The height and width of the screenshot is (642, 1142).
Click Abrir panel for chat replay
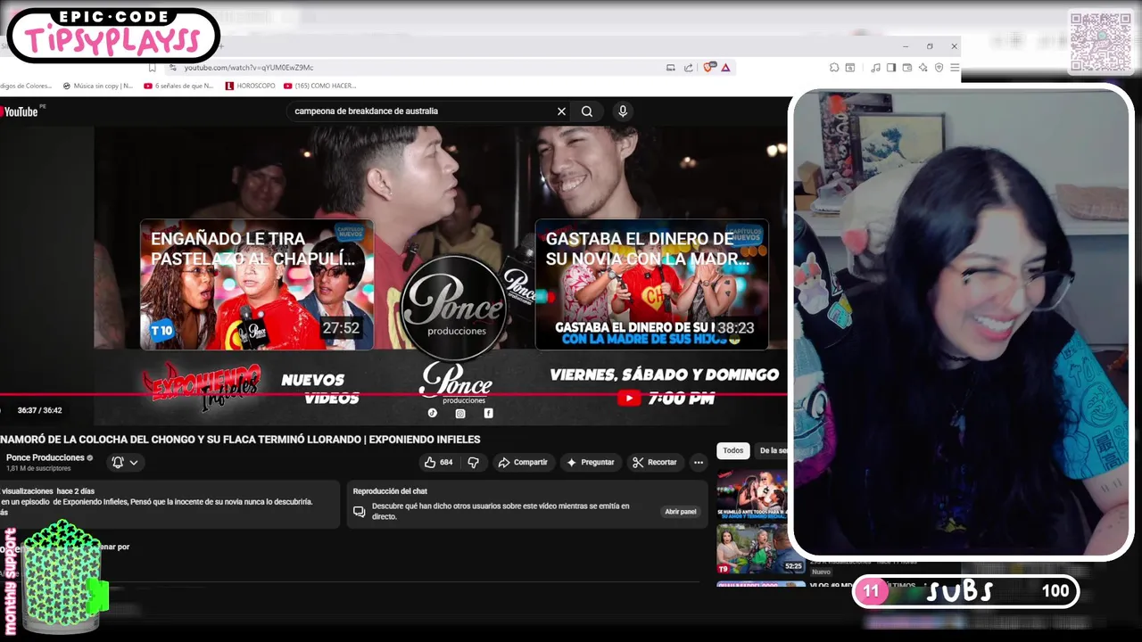[680, 512]
